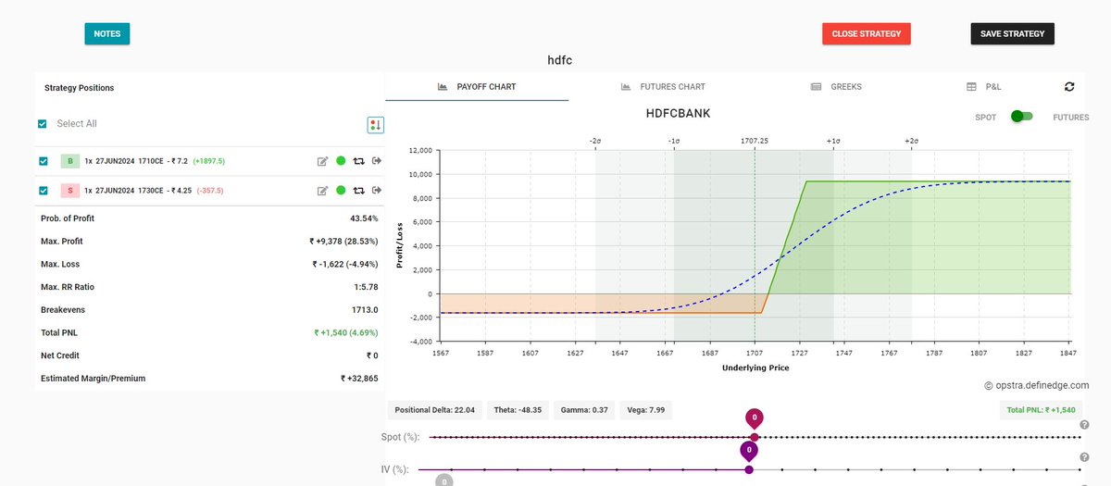Click the green status dot on 1730CE row
Screen dimensions: 1111x486
point(341,191)
